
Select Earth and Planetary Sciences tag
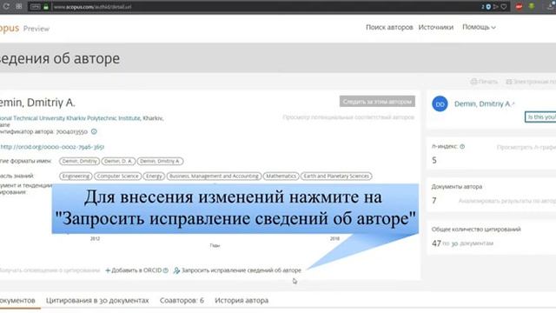(336, 176)
